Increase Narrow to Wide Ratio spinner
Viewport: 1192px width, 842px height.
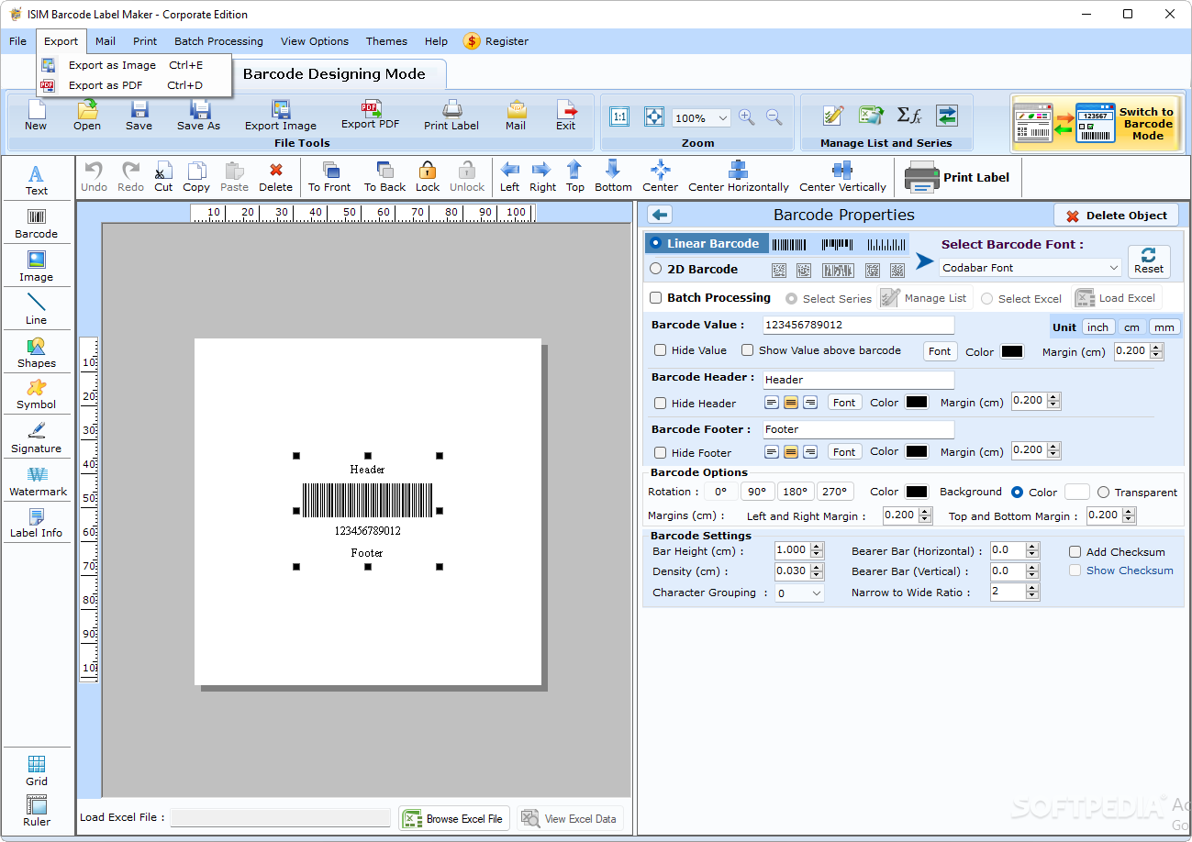(x=1032, y=588)
